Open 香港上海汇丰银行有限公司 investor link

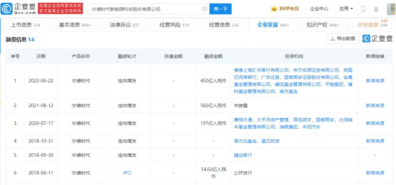click(x=261, y=70)
